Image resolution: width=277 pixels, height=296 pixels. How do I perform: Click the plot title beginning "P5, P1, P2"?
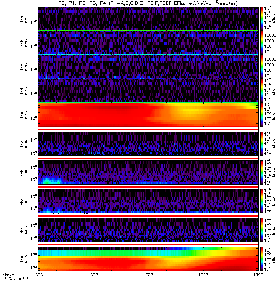click(x=148, y=3)
